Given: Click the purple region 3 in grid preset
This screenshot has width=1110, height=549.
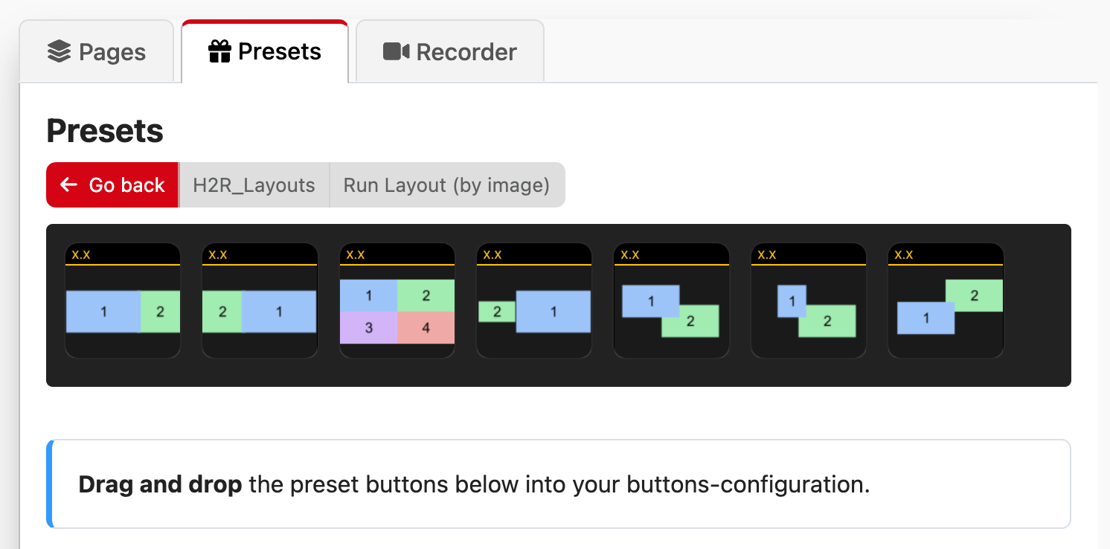Looking at the screenshot, I should point(369,327).
